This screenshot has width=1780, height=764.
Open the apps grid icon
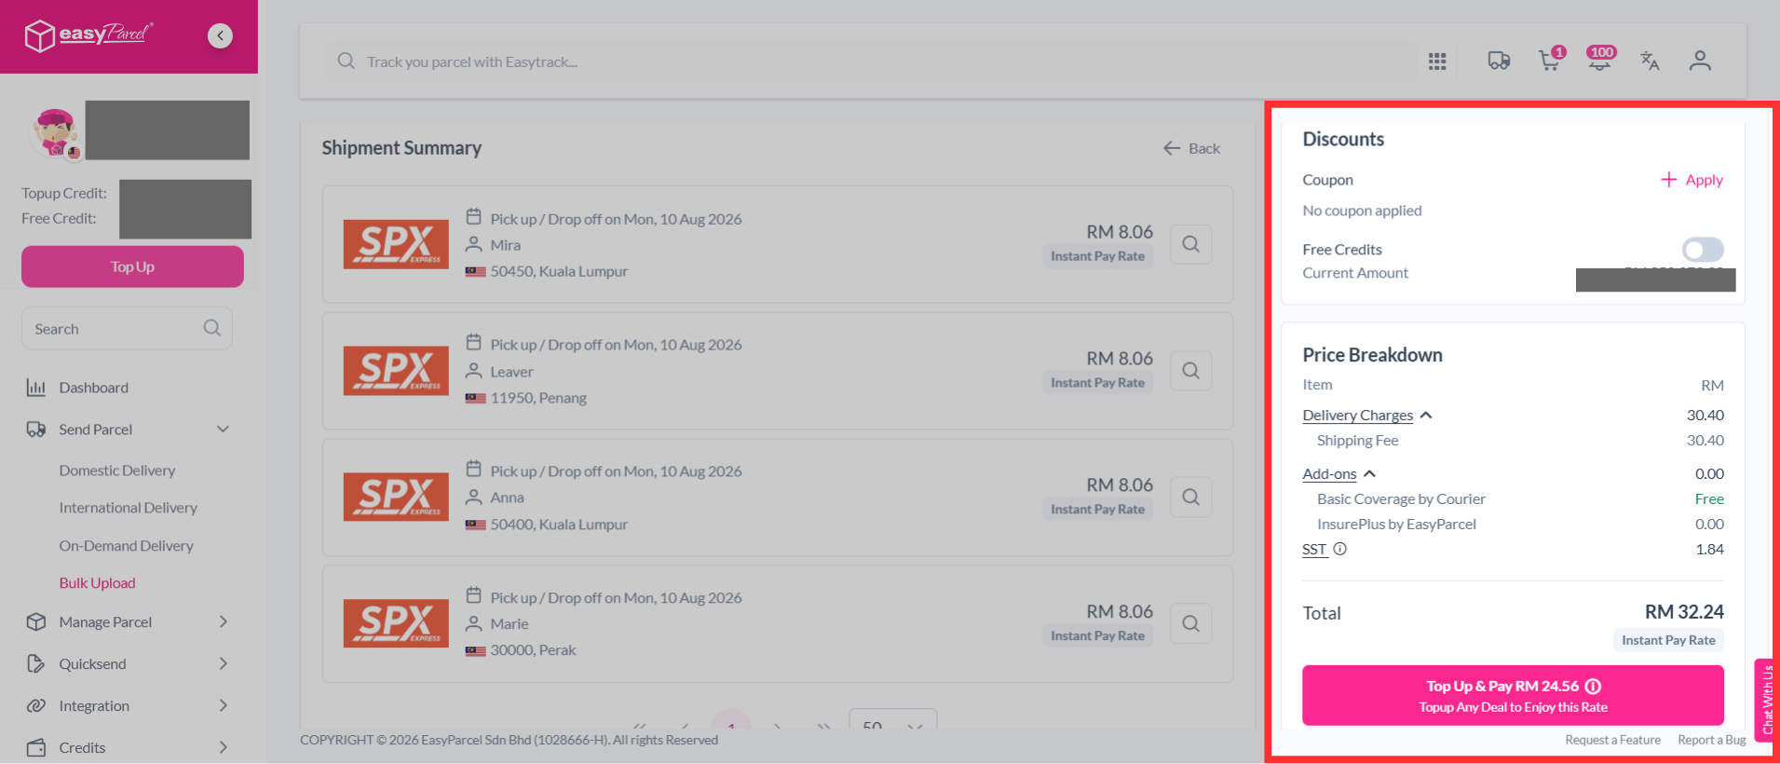pyautogui.click(x=1437, y=61)
